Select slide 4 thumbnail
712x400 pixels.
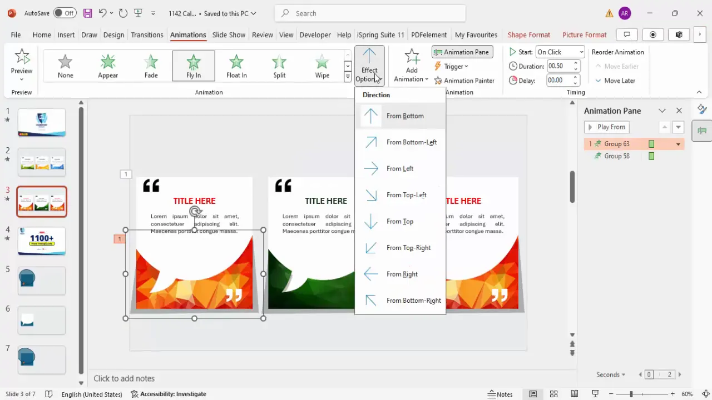42,241
